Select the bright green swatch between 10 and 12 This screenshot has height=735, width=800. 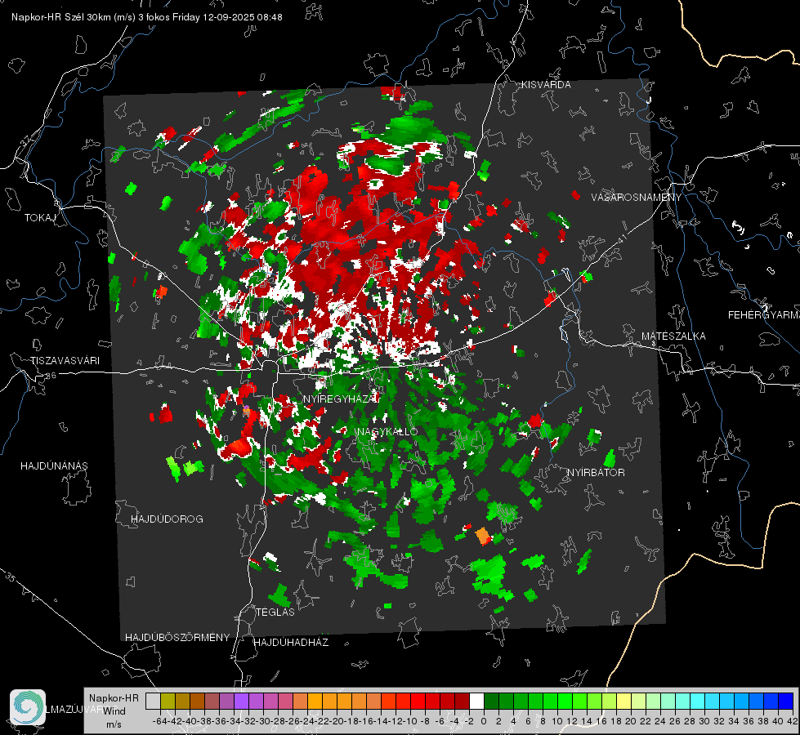tap(565, 702)
